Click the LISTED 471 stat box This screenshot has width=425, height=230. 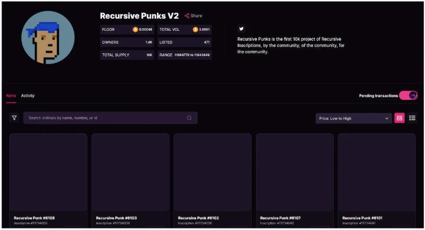(184, 42)
